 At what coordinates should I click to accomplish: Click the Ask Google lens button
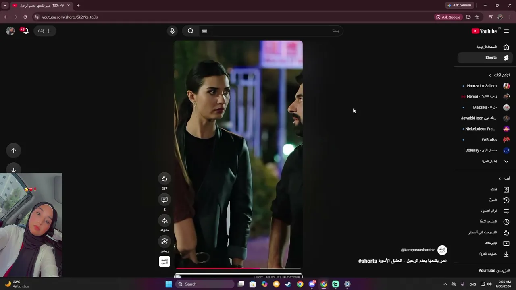(x=448, y=17)
